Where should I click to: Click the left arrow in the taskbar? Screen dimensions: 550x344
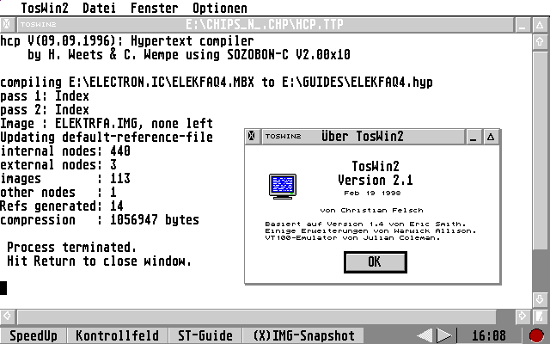coord(425,335)
